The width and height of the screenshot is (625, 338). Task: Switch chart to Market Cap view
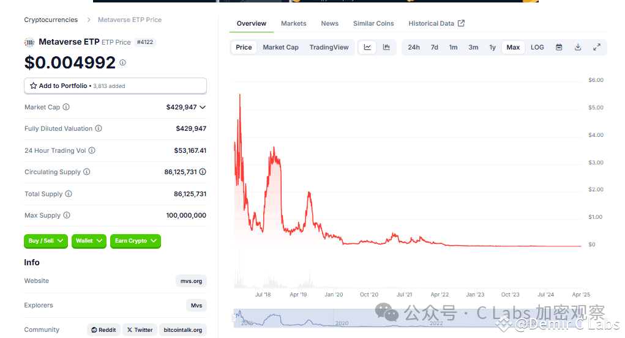280,47
